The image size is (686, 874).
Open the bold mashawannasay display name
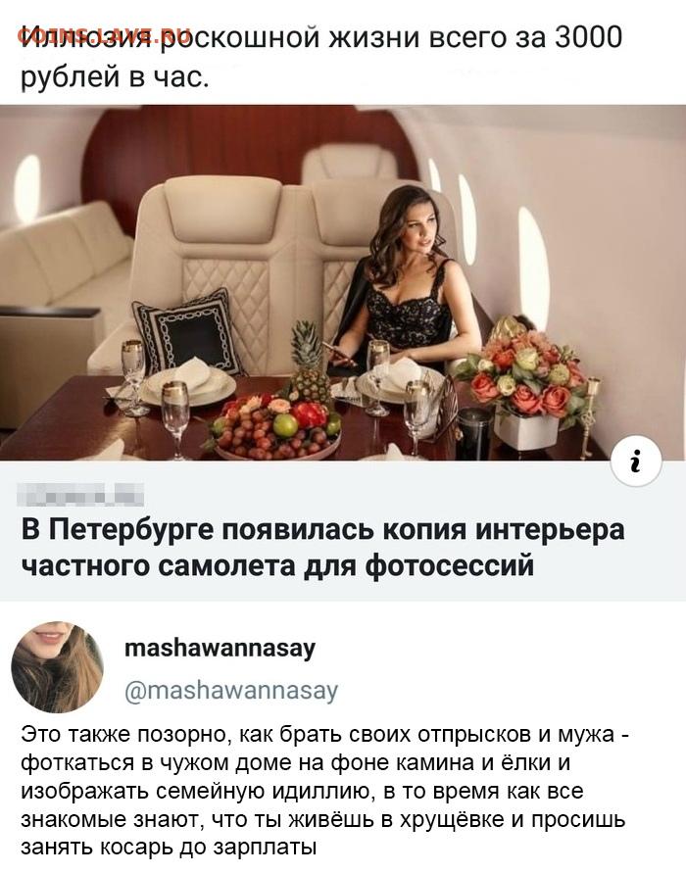220,649
